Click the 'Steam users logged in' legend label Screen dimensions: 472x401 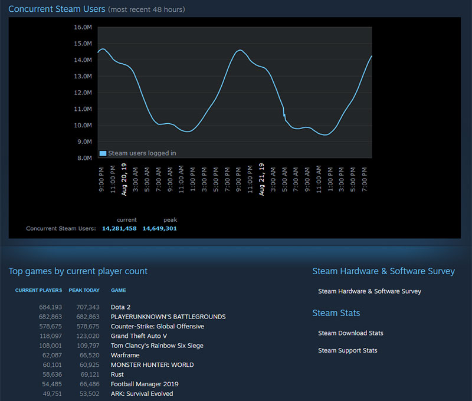pos(142,153)
